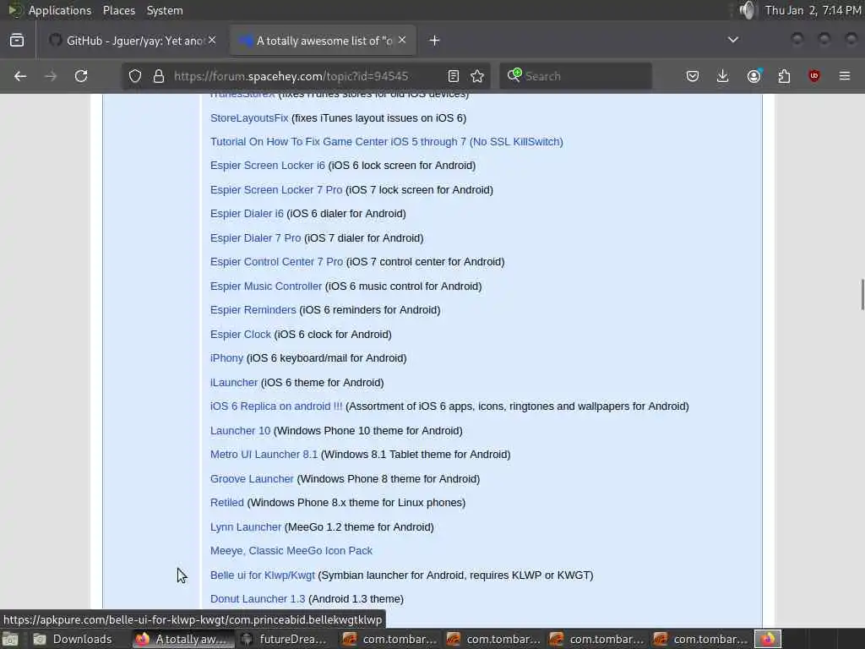
Task: Open the Espier Music Controller link
Action: pyautogui.click(x=266, y=286)
